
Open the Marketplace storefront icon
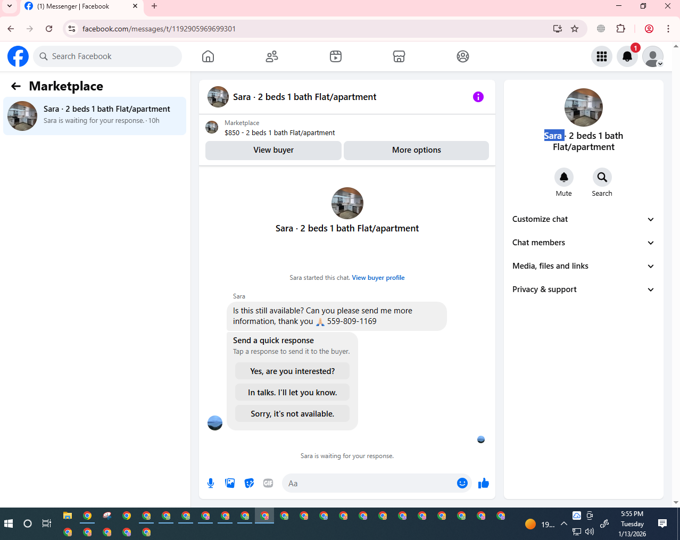coord(399,56)
